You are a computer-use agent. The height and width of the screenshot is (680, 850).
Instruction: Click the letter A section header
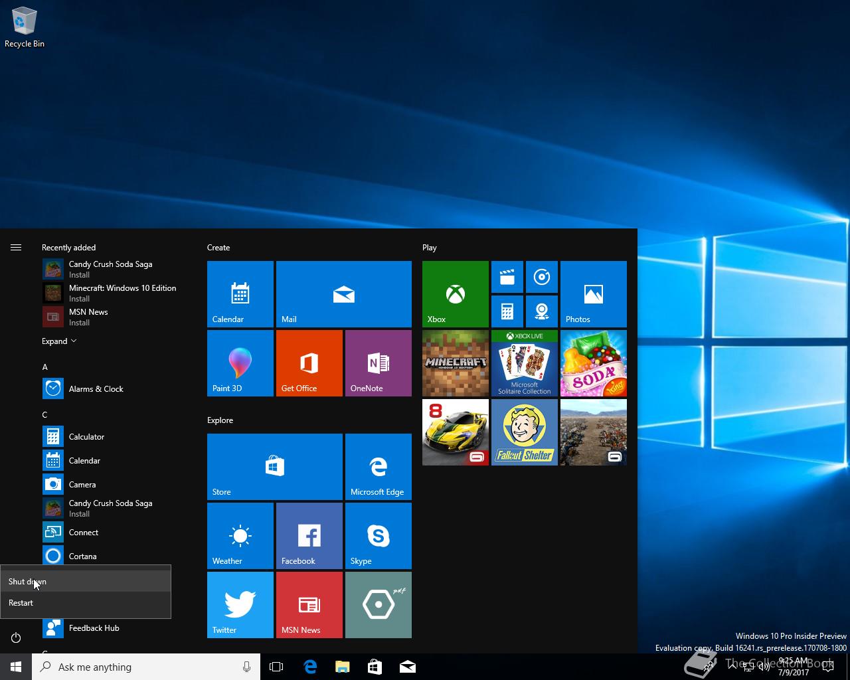tap(44, 367)
